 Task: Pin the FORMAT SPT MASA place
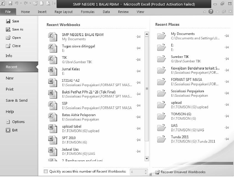[227, 81]
